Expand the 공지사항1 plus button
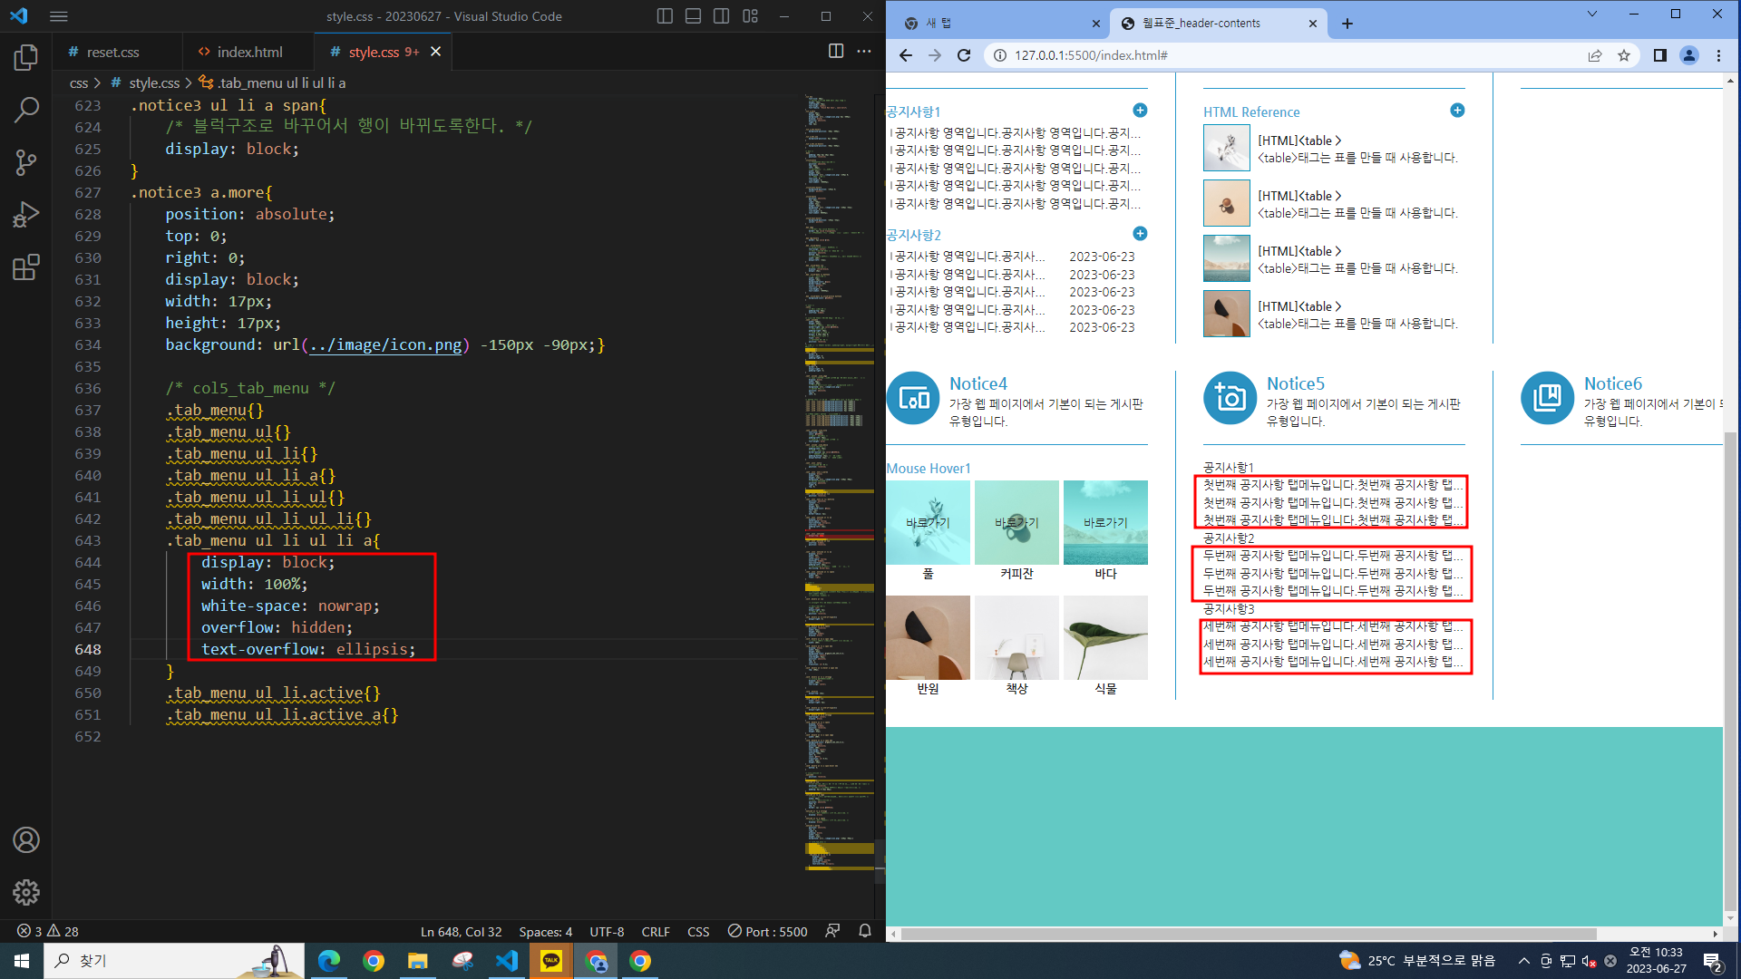 click(x=1140, y=111)
